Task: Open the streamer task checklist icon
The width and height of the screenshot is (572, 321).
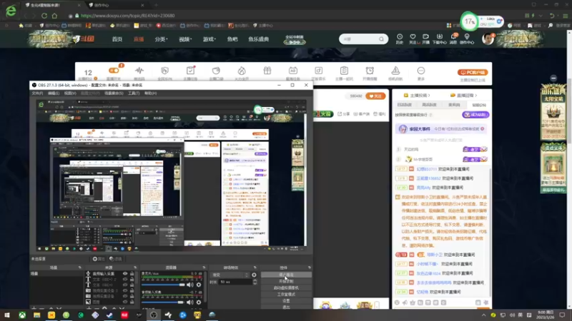Action: tap(190, 70)
